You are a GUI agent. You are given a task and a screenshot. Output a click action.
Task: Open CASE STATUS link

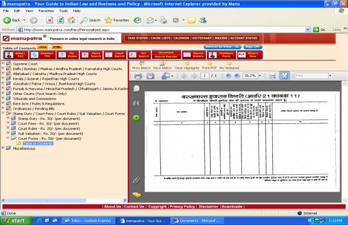pos(137,38)
